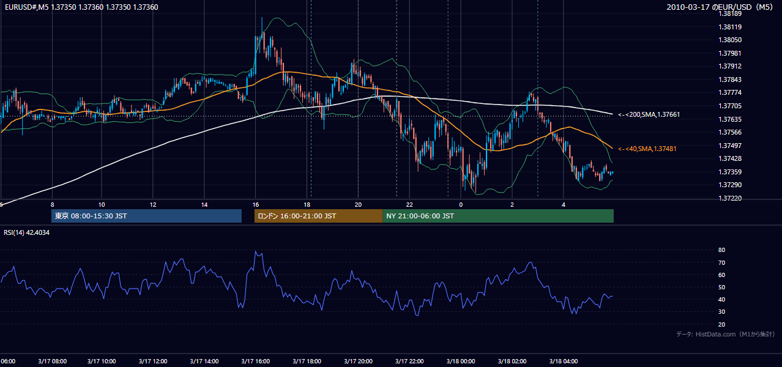
Task: Click price axis value 1.37290
Action: pyautogui.click(x=731, y=185)
